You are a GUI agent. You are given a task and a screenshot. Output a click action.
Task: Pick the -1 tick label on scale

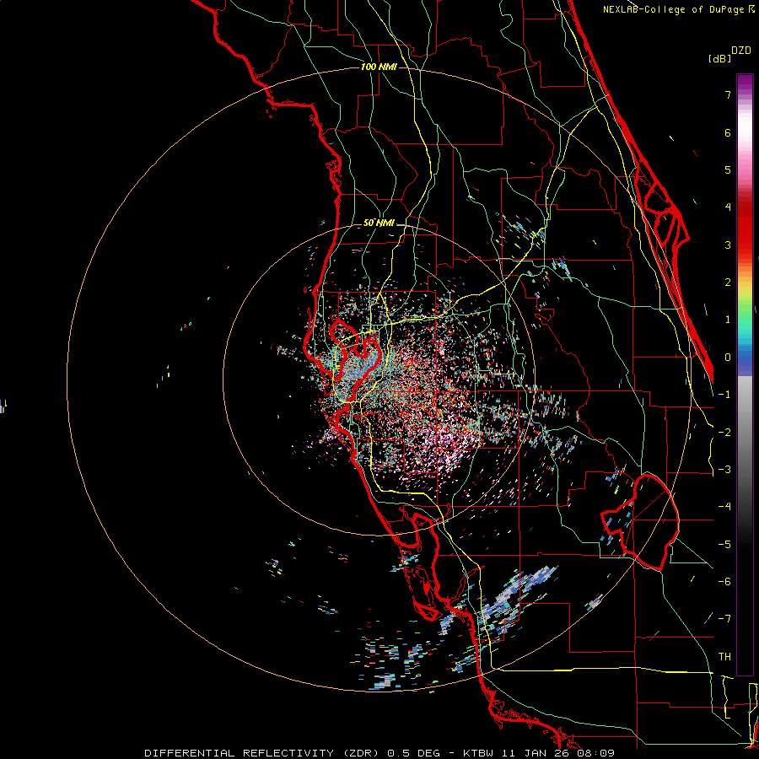tap(724, 395)
